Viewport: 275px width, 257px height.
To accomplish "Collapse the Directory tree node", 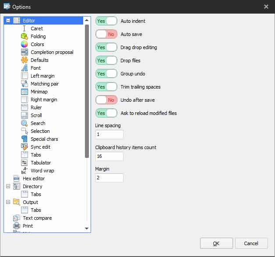I will (8, 186).
